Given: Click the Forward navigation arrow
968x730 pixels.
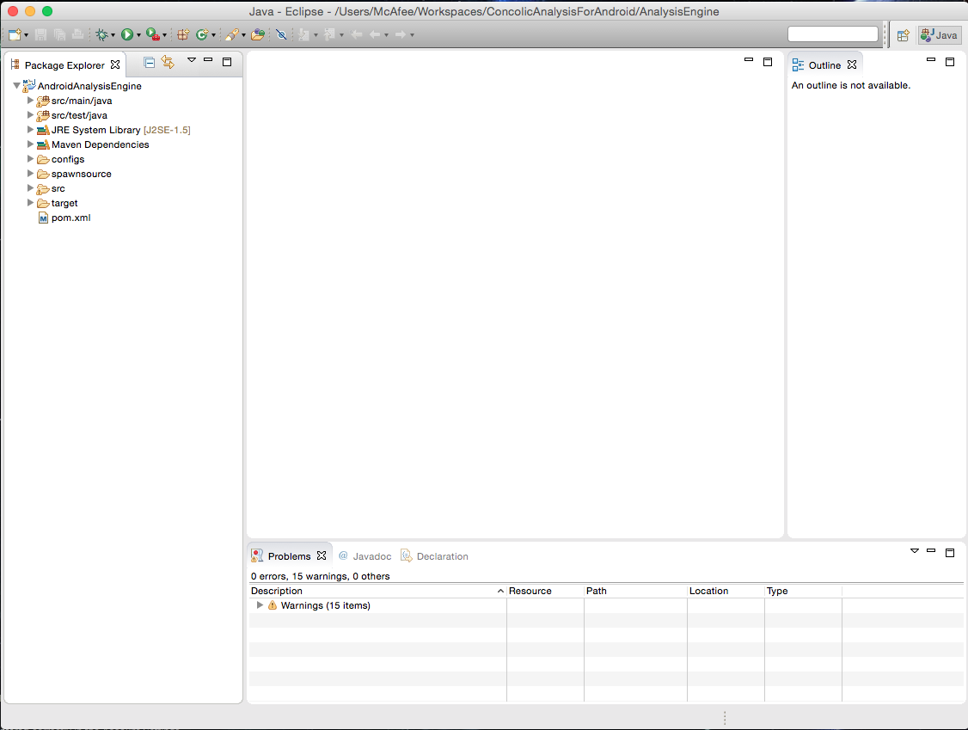Looking at the screenshot, I should coord(401,34).
